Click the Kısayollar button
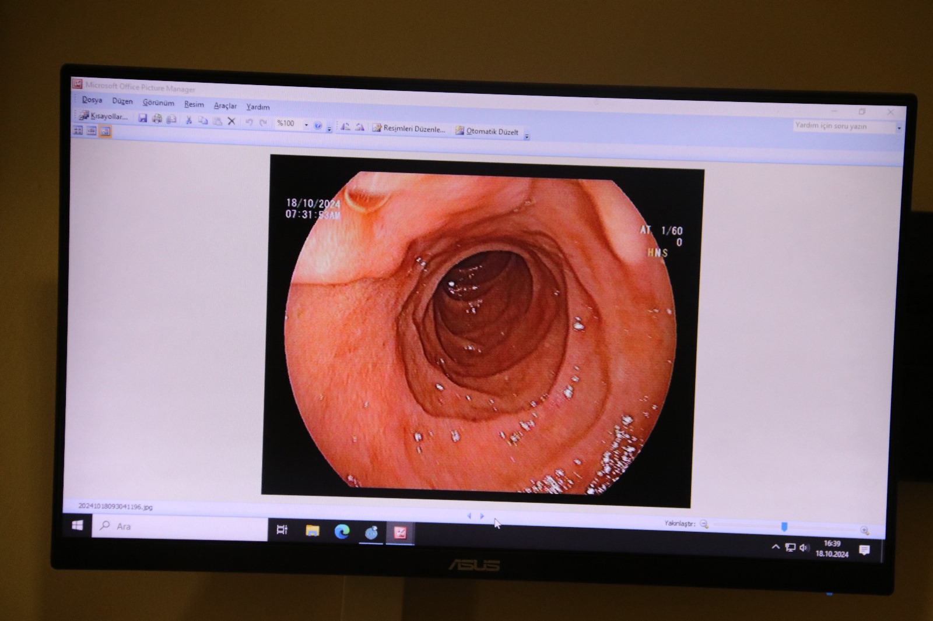Image resolution: width=933 pixels, height=621 pixels. 104,116
